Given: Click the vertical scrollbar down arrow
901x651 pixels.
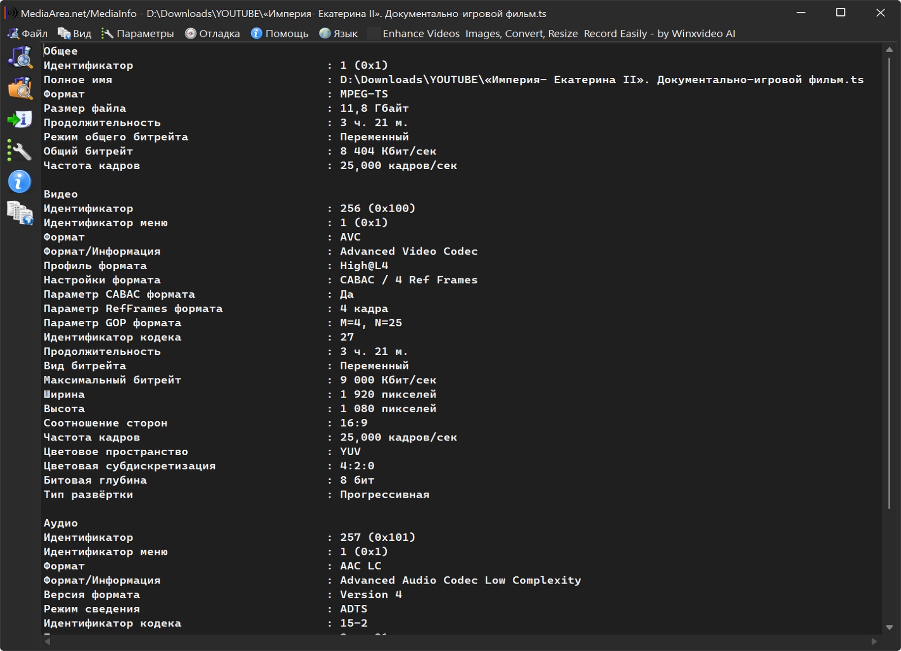Looking at the screenshot, I should pyautogui.click(x=889, y=627).
